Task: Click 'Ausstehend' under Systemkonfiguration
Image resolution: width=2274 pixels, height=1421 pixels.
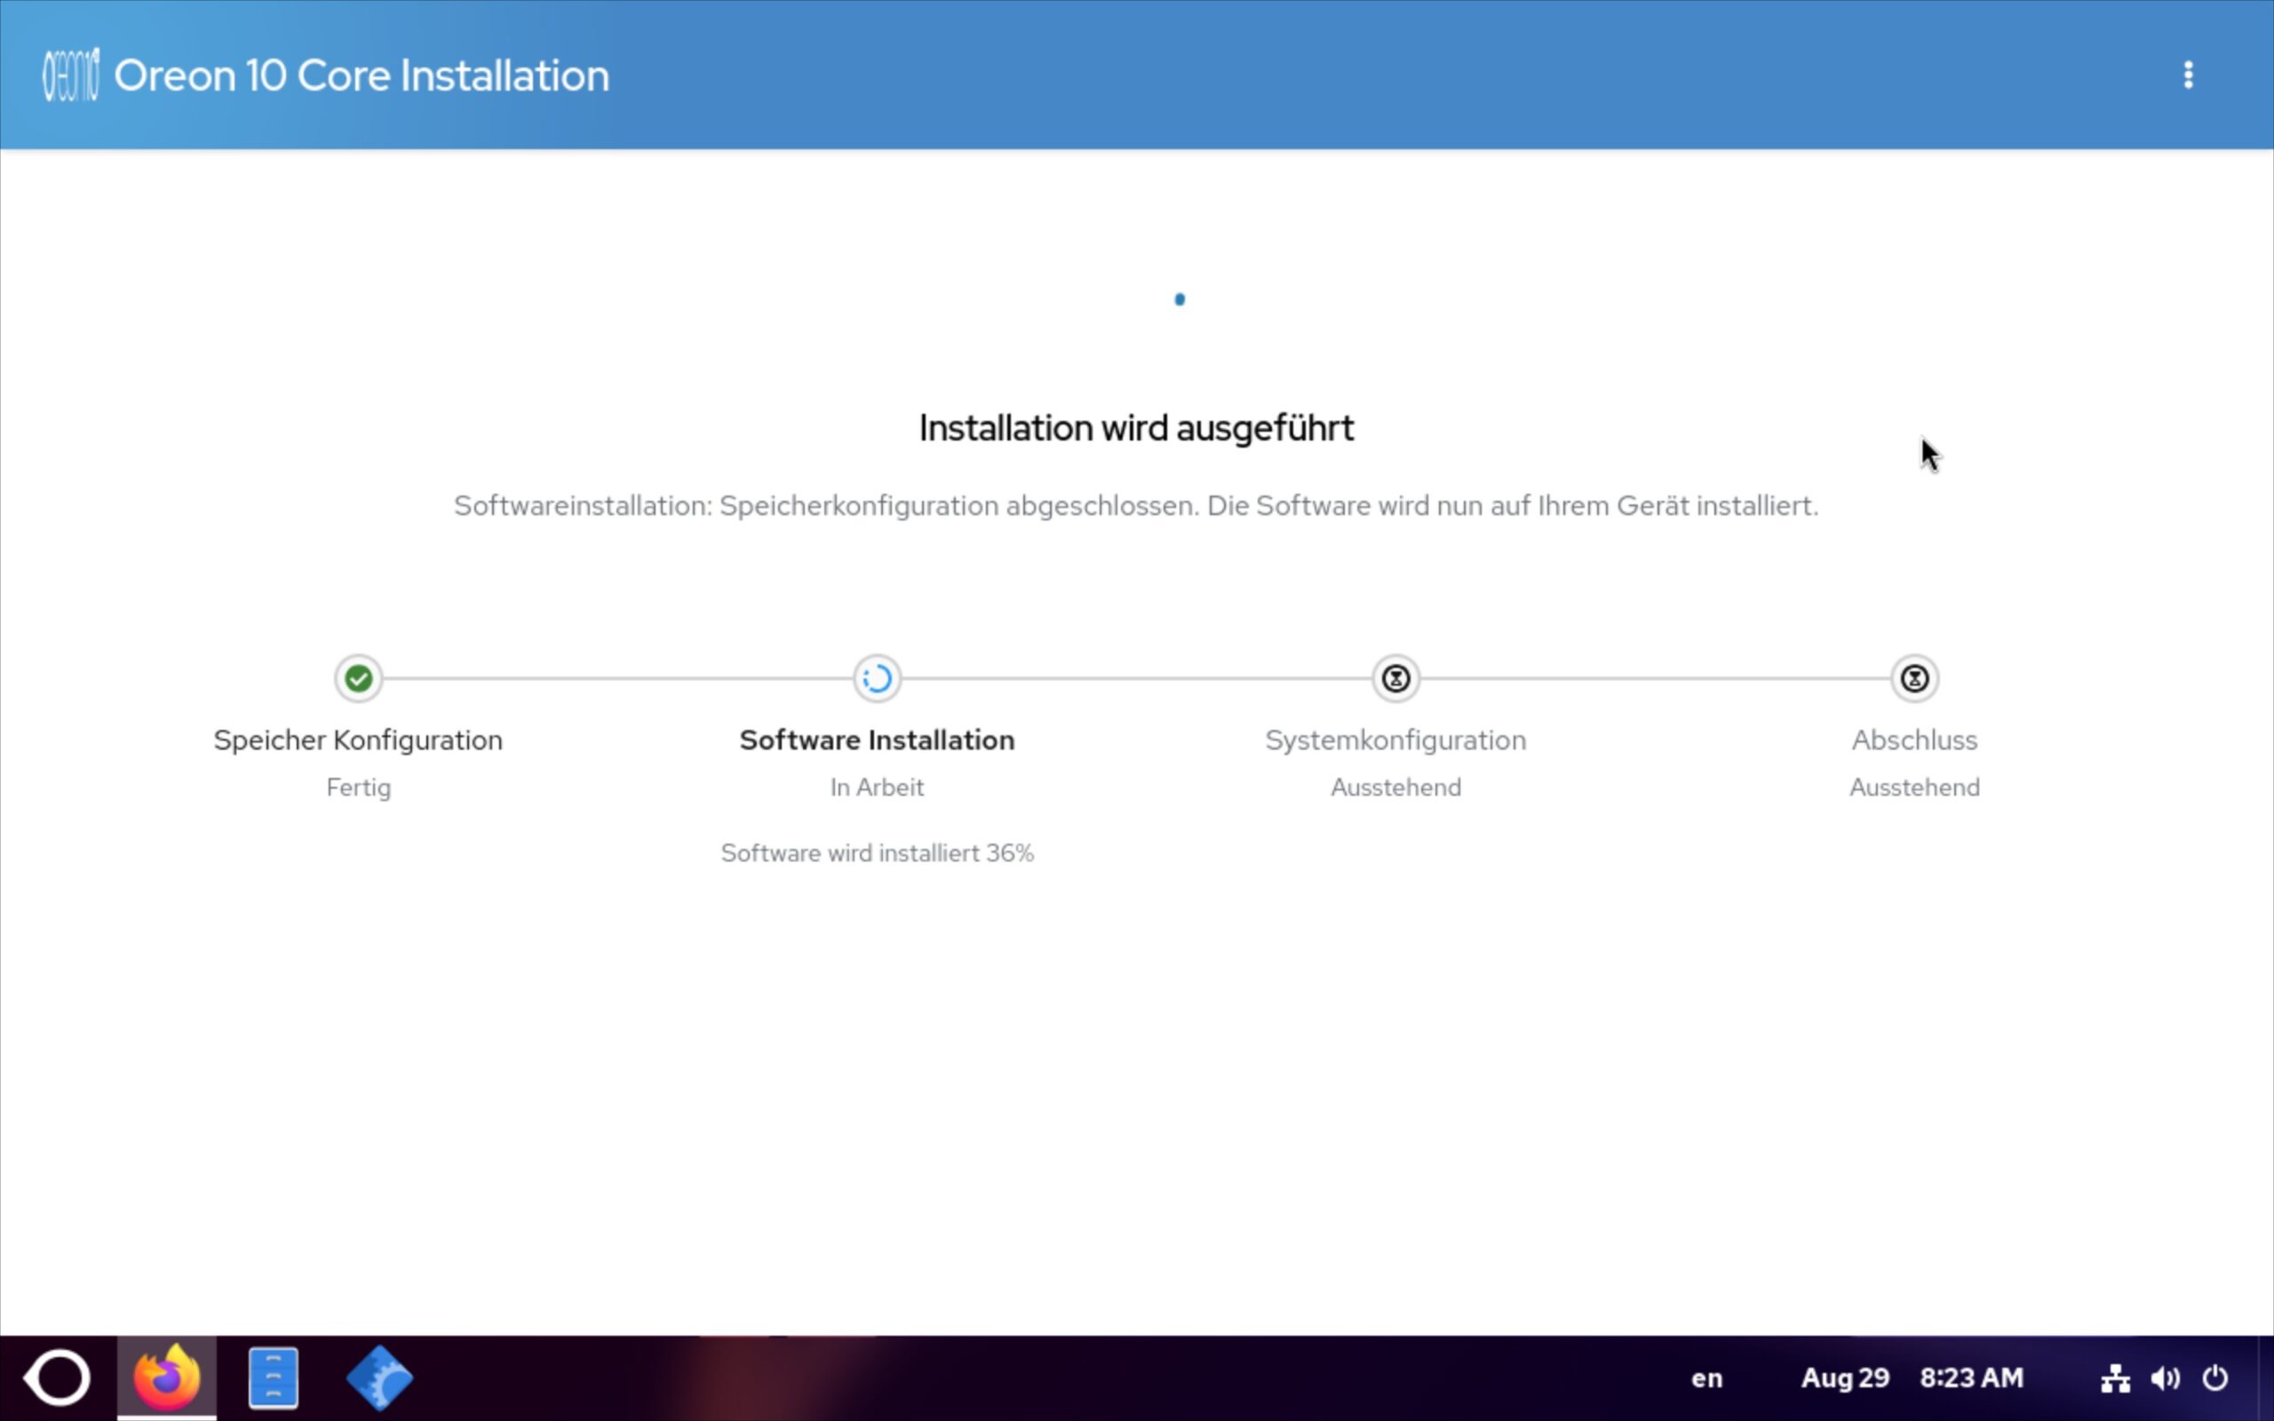Action: pos(1395,788)
